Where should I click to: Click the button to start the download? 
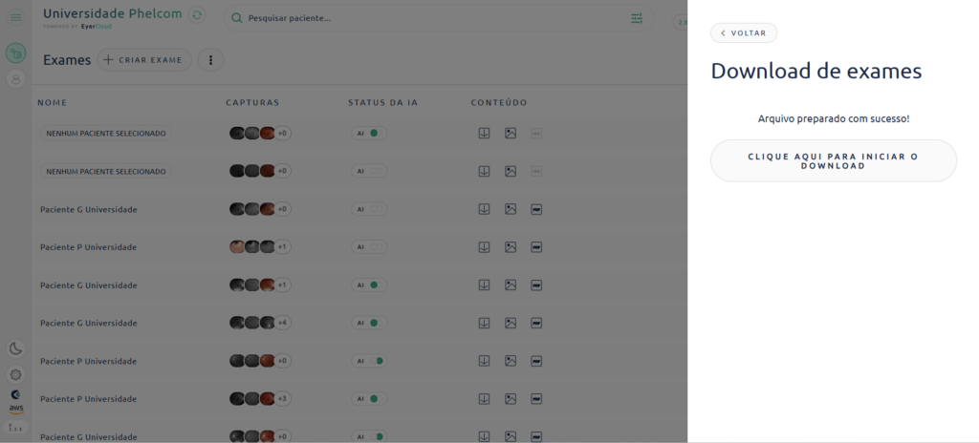coord(833,160)
